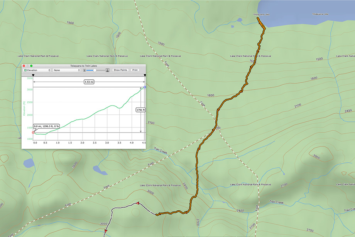Click the large zoom-in icon beside the slider
355x237 pixels.
[x=108, y=70]
